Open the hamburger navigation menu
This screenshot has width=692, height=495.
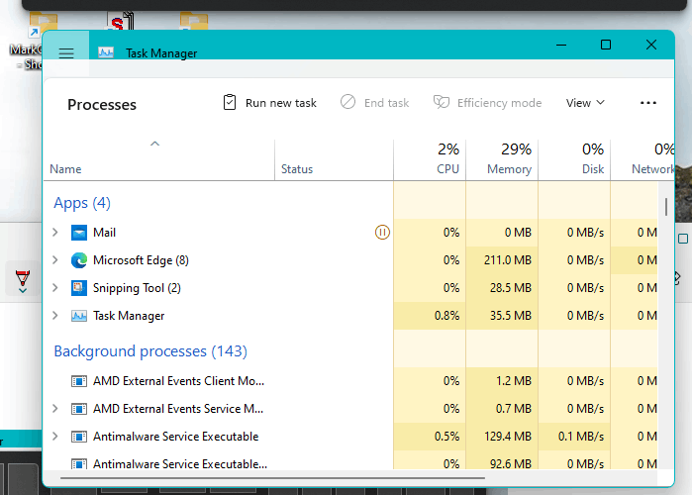pyautogui.click(x=66, y=53)
